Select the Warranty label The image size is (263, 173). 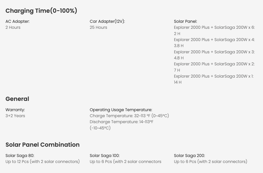15,110
